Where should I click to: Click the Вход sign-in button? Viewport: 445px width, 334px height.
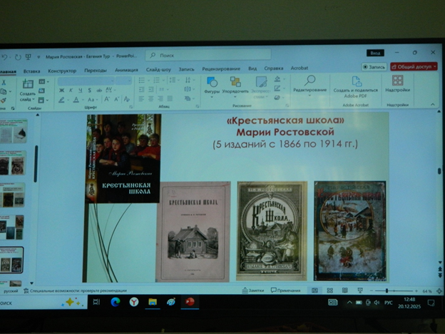coord(375,53)
